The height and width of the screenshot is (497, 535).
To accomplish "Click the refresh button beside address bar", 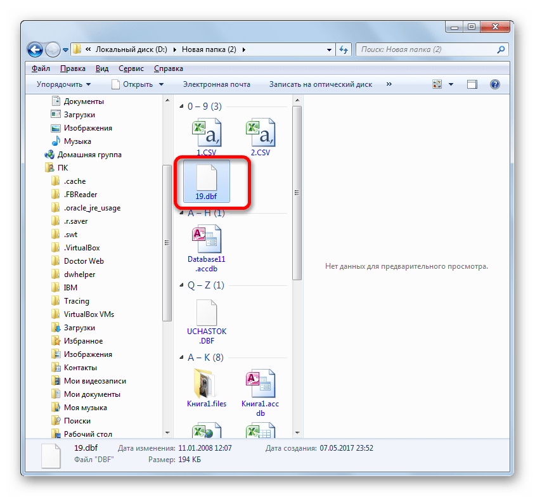I will tap(344, 50).
